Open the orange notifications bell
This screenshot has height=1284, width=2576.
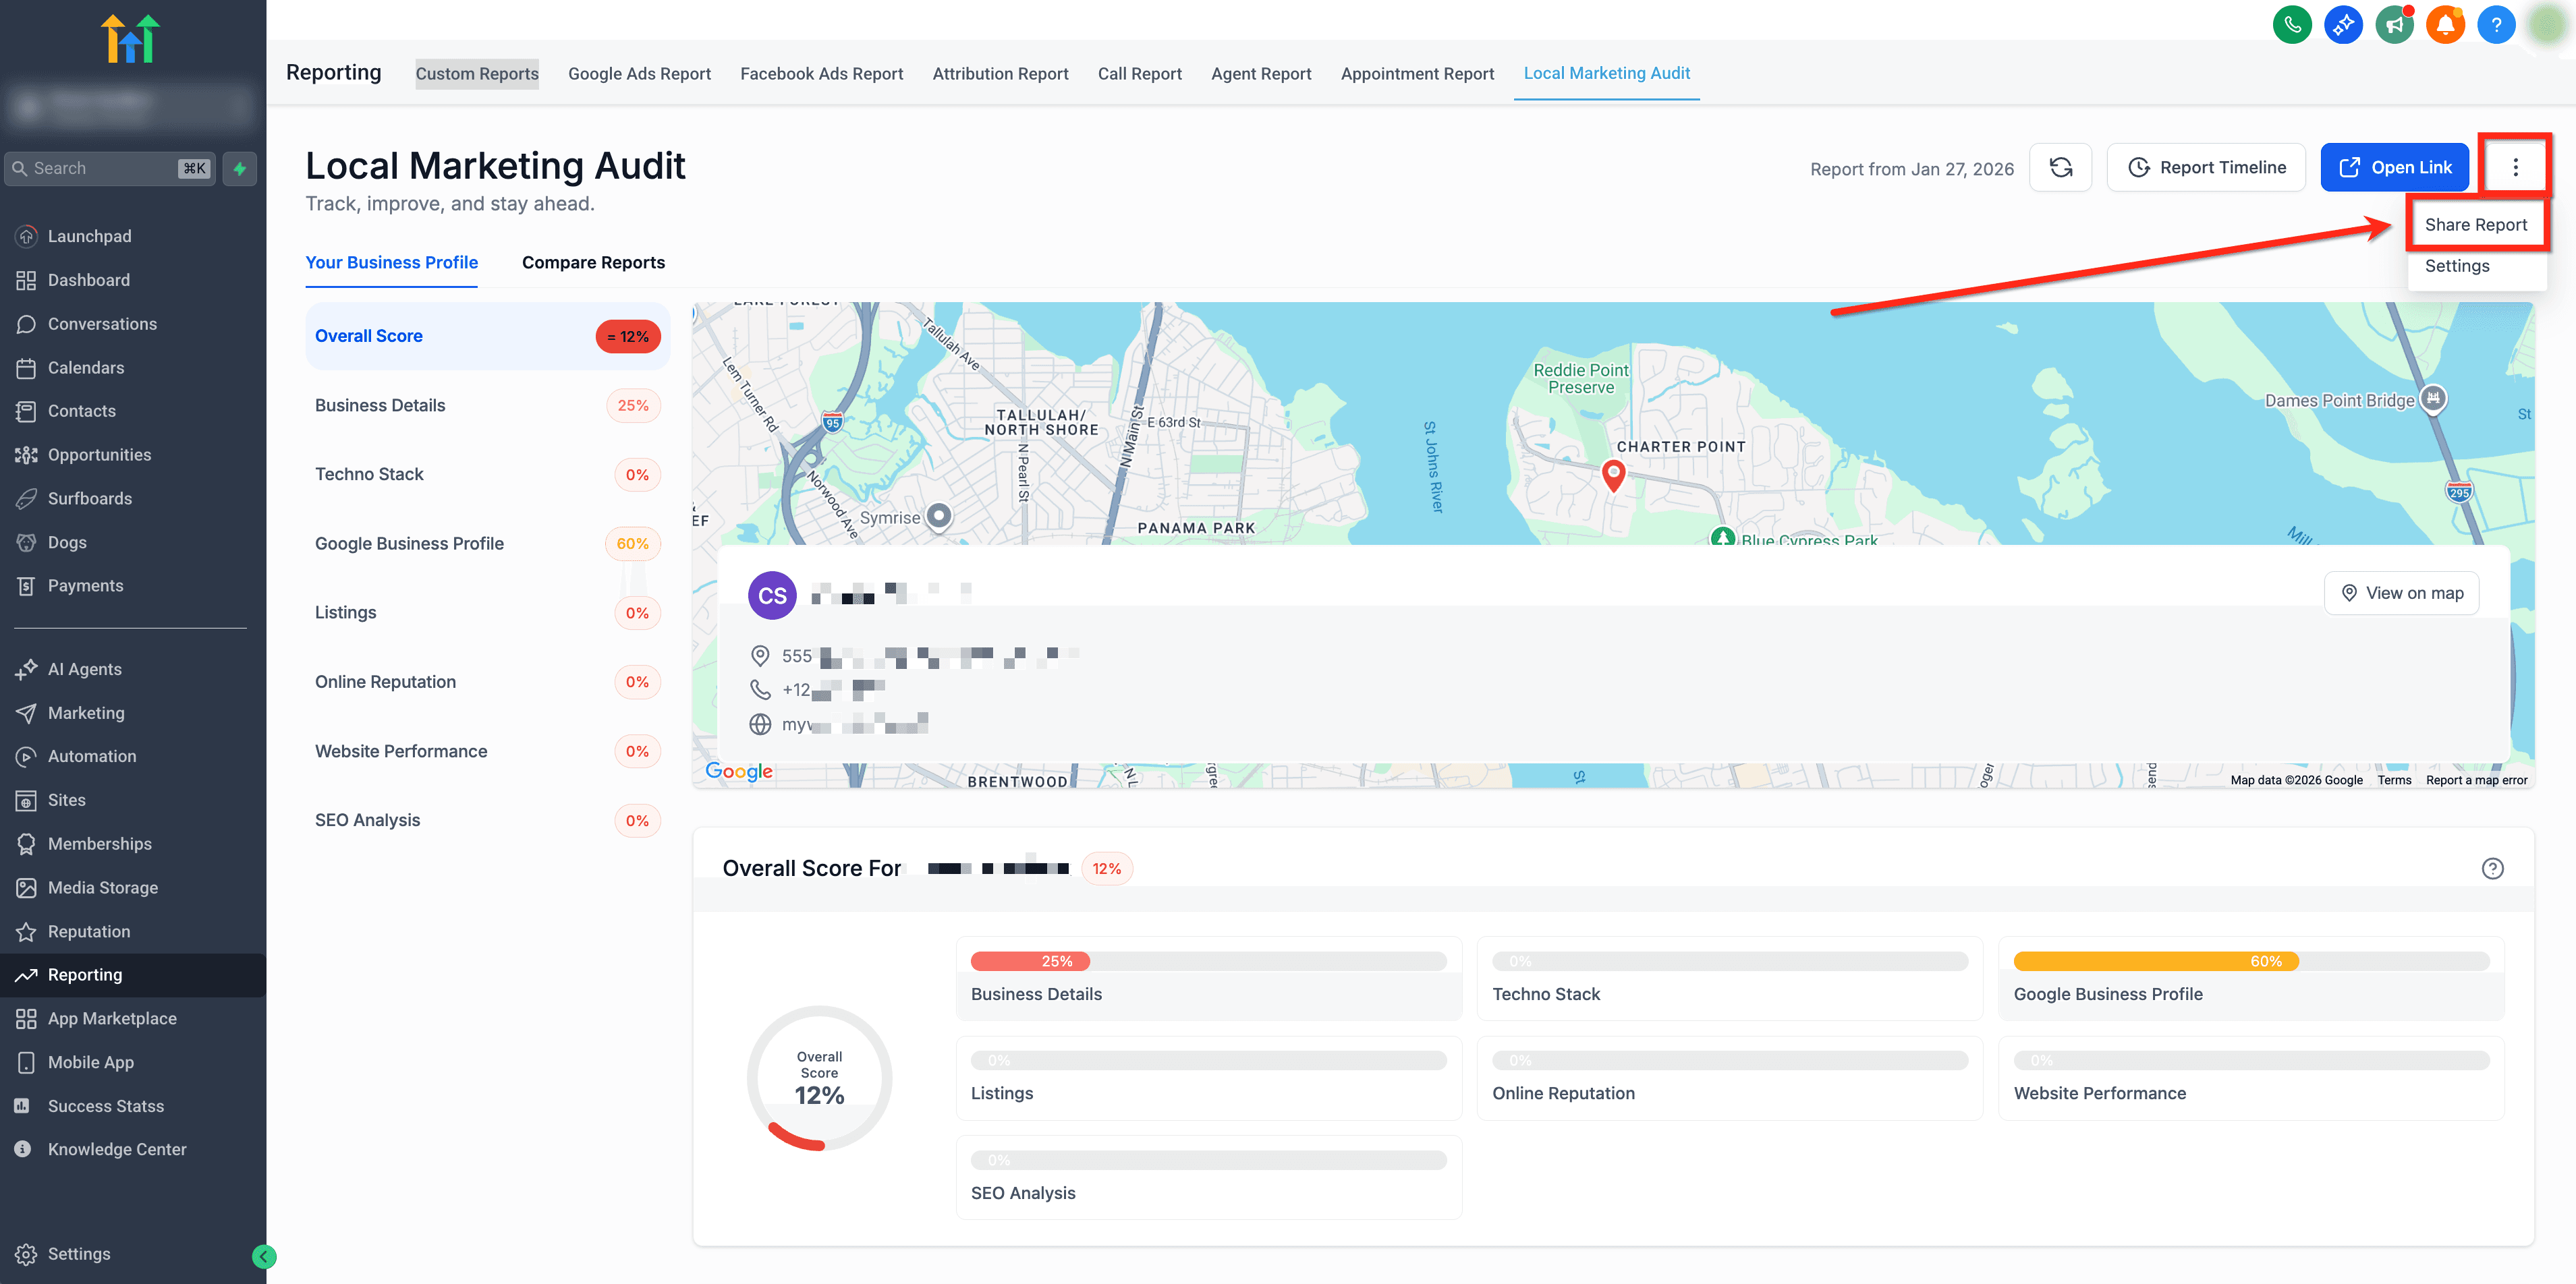(2445, 25)
